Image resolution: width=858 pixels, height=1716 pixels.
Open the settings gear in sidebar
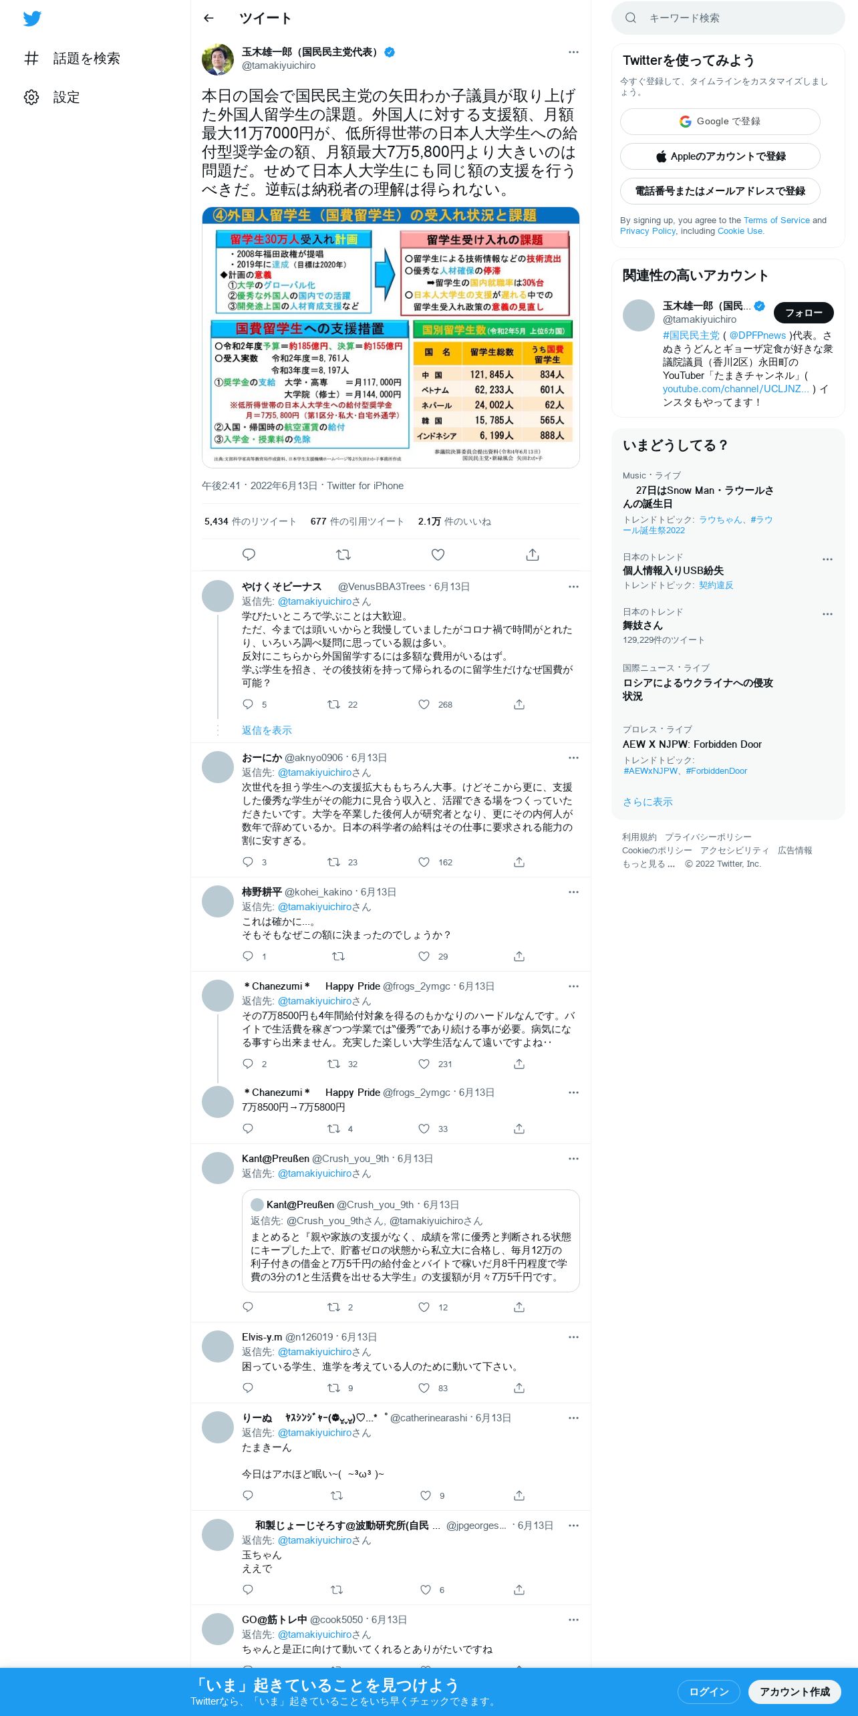tap(31, 98)
